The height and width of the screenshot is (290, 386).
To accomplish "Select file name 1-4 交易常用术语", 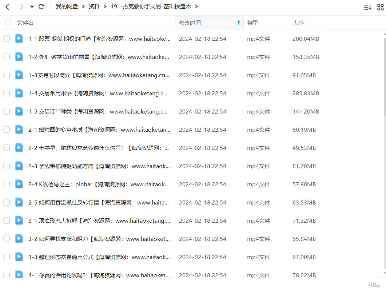I will click(98, 94).
